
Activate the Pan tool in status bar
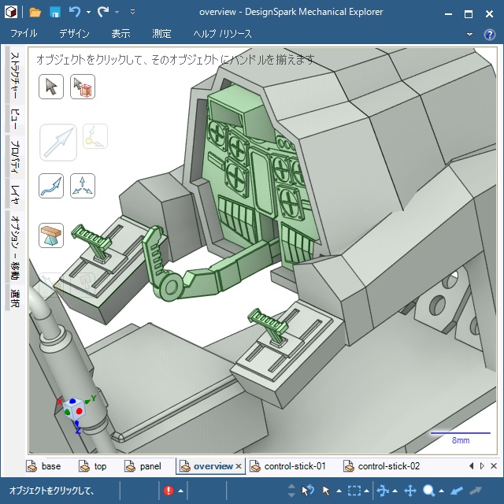click(409, 491)
